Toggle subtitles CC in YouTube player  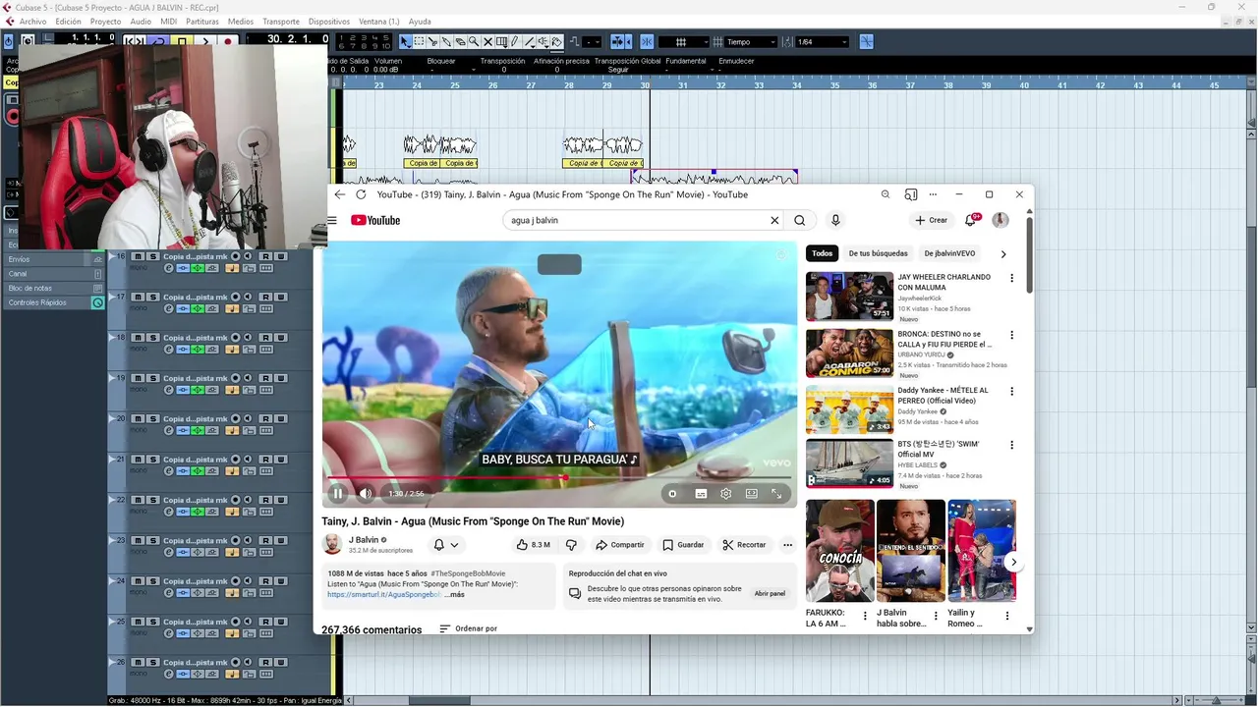tap(701, 494)
